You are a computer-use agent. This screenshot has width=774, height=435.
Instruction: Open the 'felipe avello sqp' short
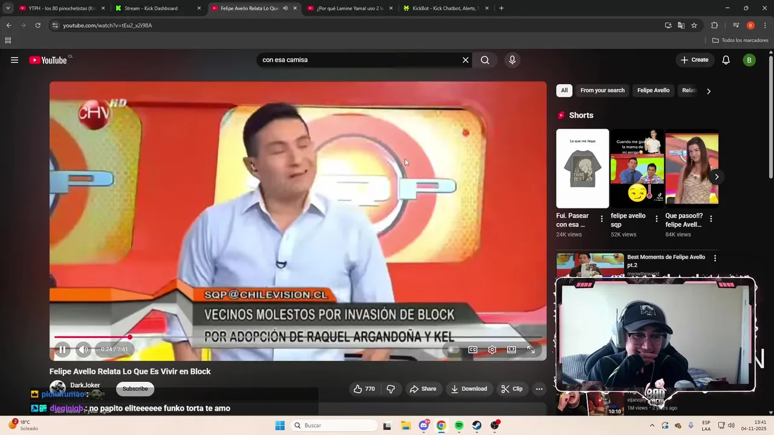click(637, 168)
